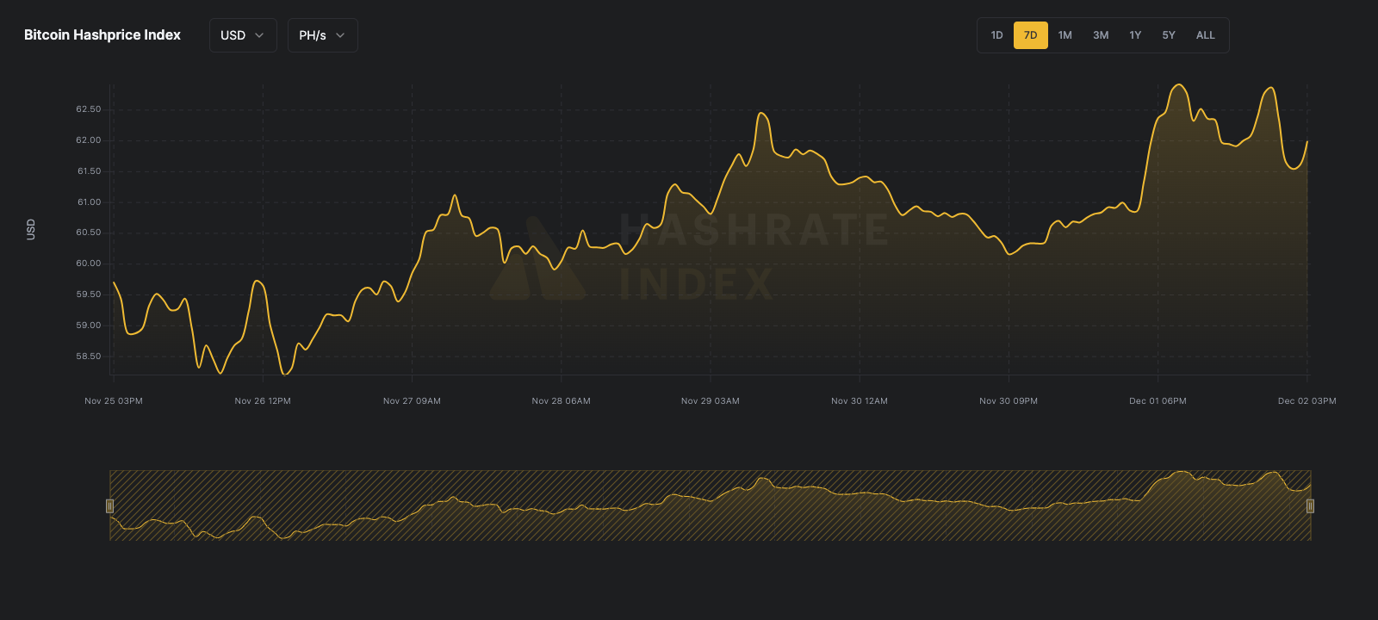The width and height of the screenshot is (1378, 620).
Task: Click the Dec 02 03PM axis label
Action: [1307, 401]
